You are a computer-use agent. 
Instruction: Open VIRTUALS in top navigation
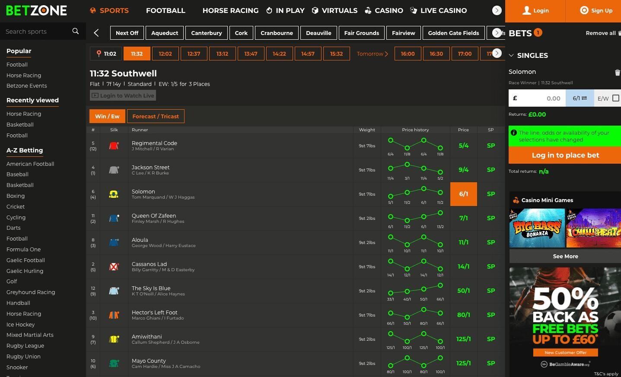[x=335, y=10]
